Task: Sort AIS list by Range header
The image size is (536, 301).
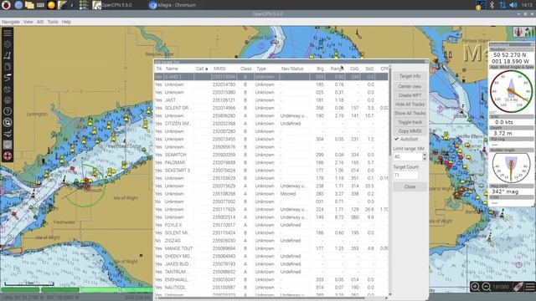Action: pyautogui.click(x=337, y=69)
